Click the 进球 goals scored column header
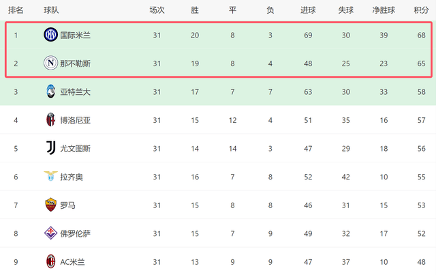Screen dimensions: 436x275 [x=307, y=10]
